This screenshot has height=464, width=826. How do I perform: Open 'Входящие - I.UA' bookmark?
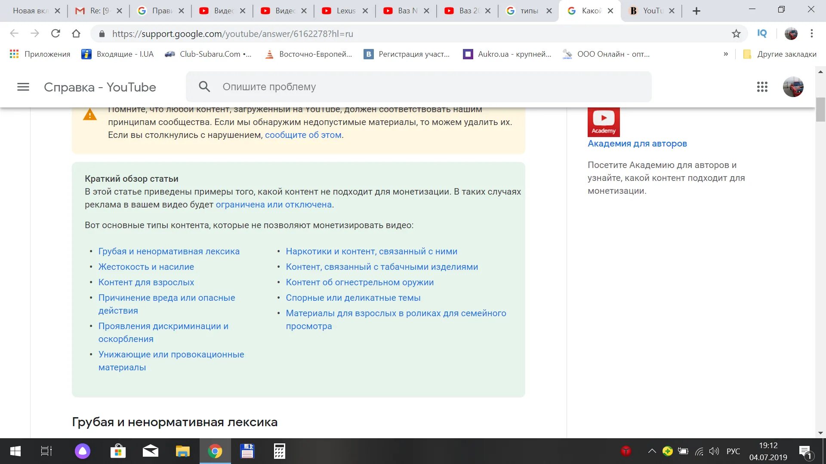point(117,54)
